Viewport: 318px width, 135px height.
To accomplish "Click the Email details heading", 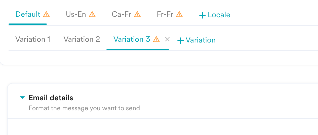I will point(51,98).
